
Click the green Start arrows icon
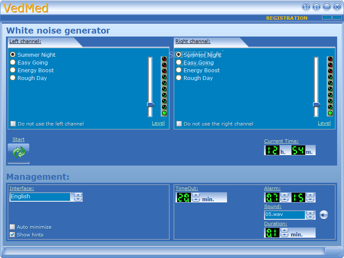click(x=18, y=152)
